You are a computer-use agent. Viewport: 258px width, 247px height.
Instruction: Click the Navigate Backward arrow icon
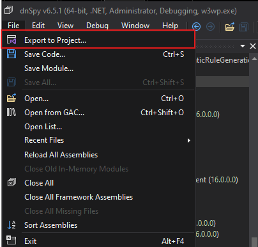click(x=196, y=27)
